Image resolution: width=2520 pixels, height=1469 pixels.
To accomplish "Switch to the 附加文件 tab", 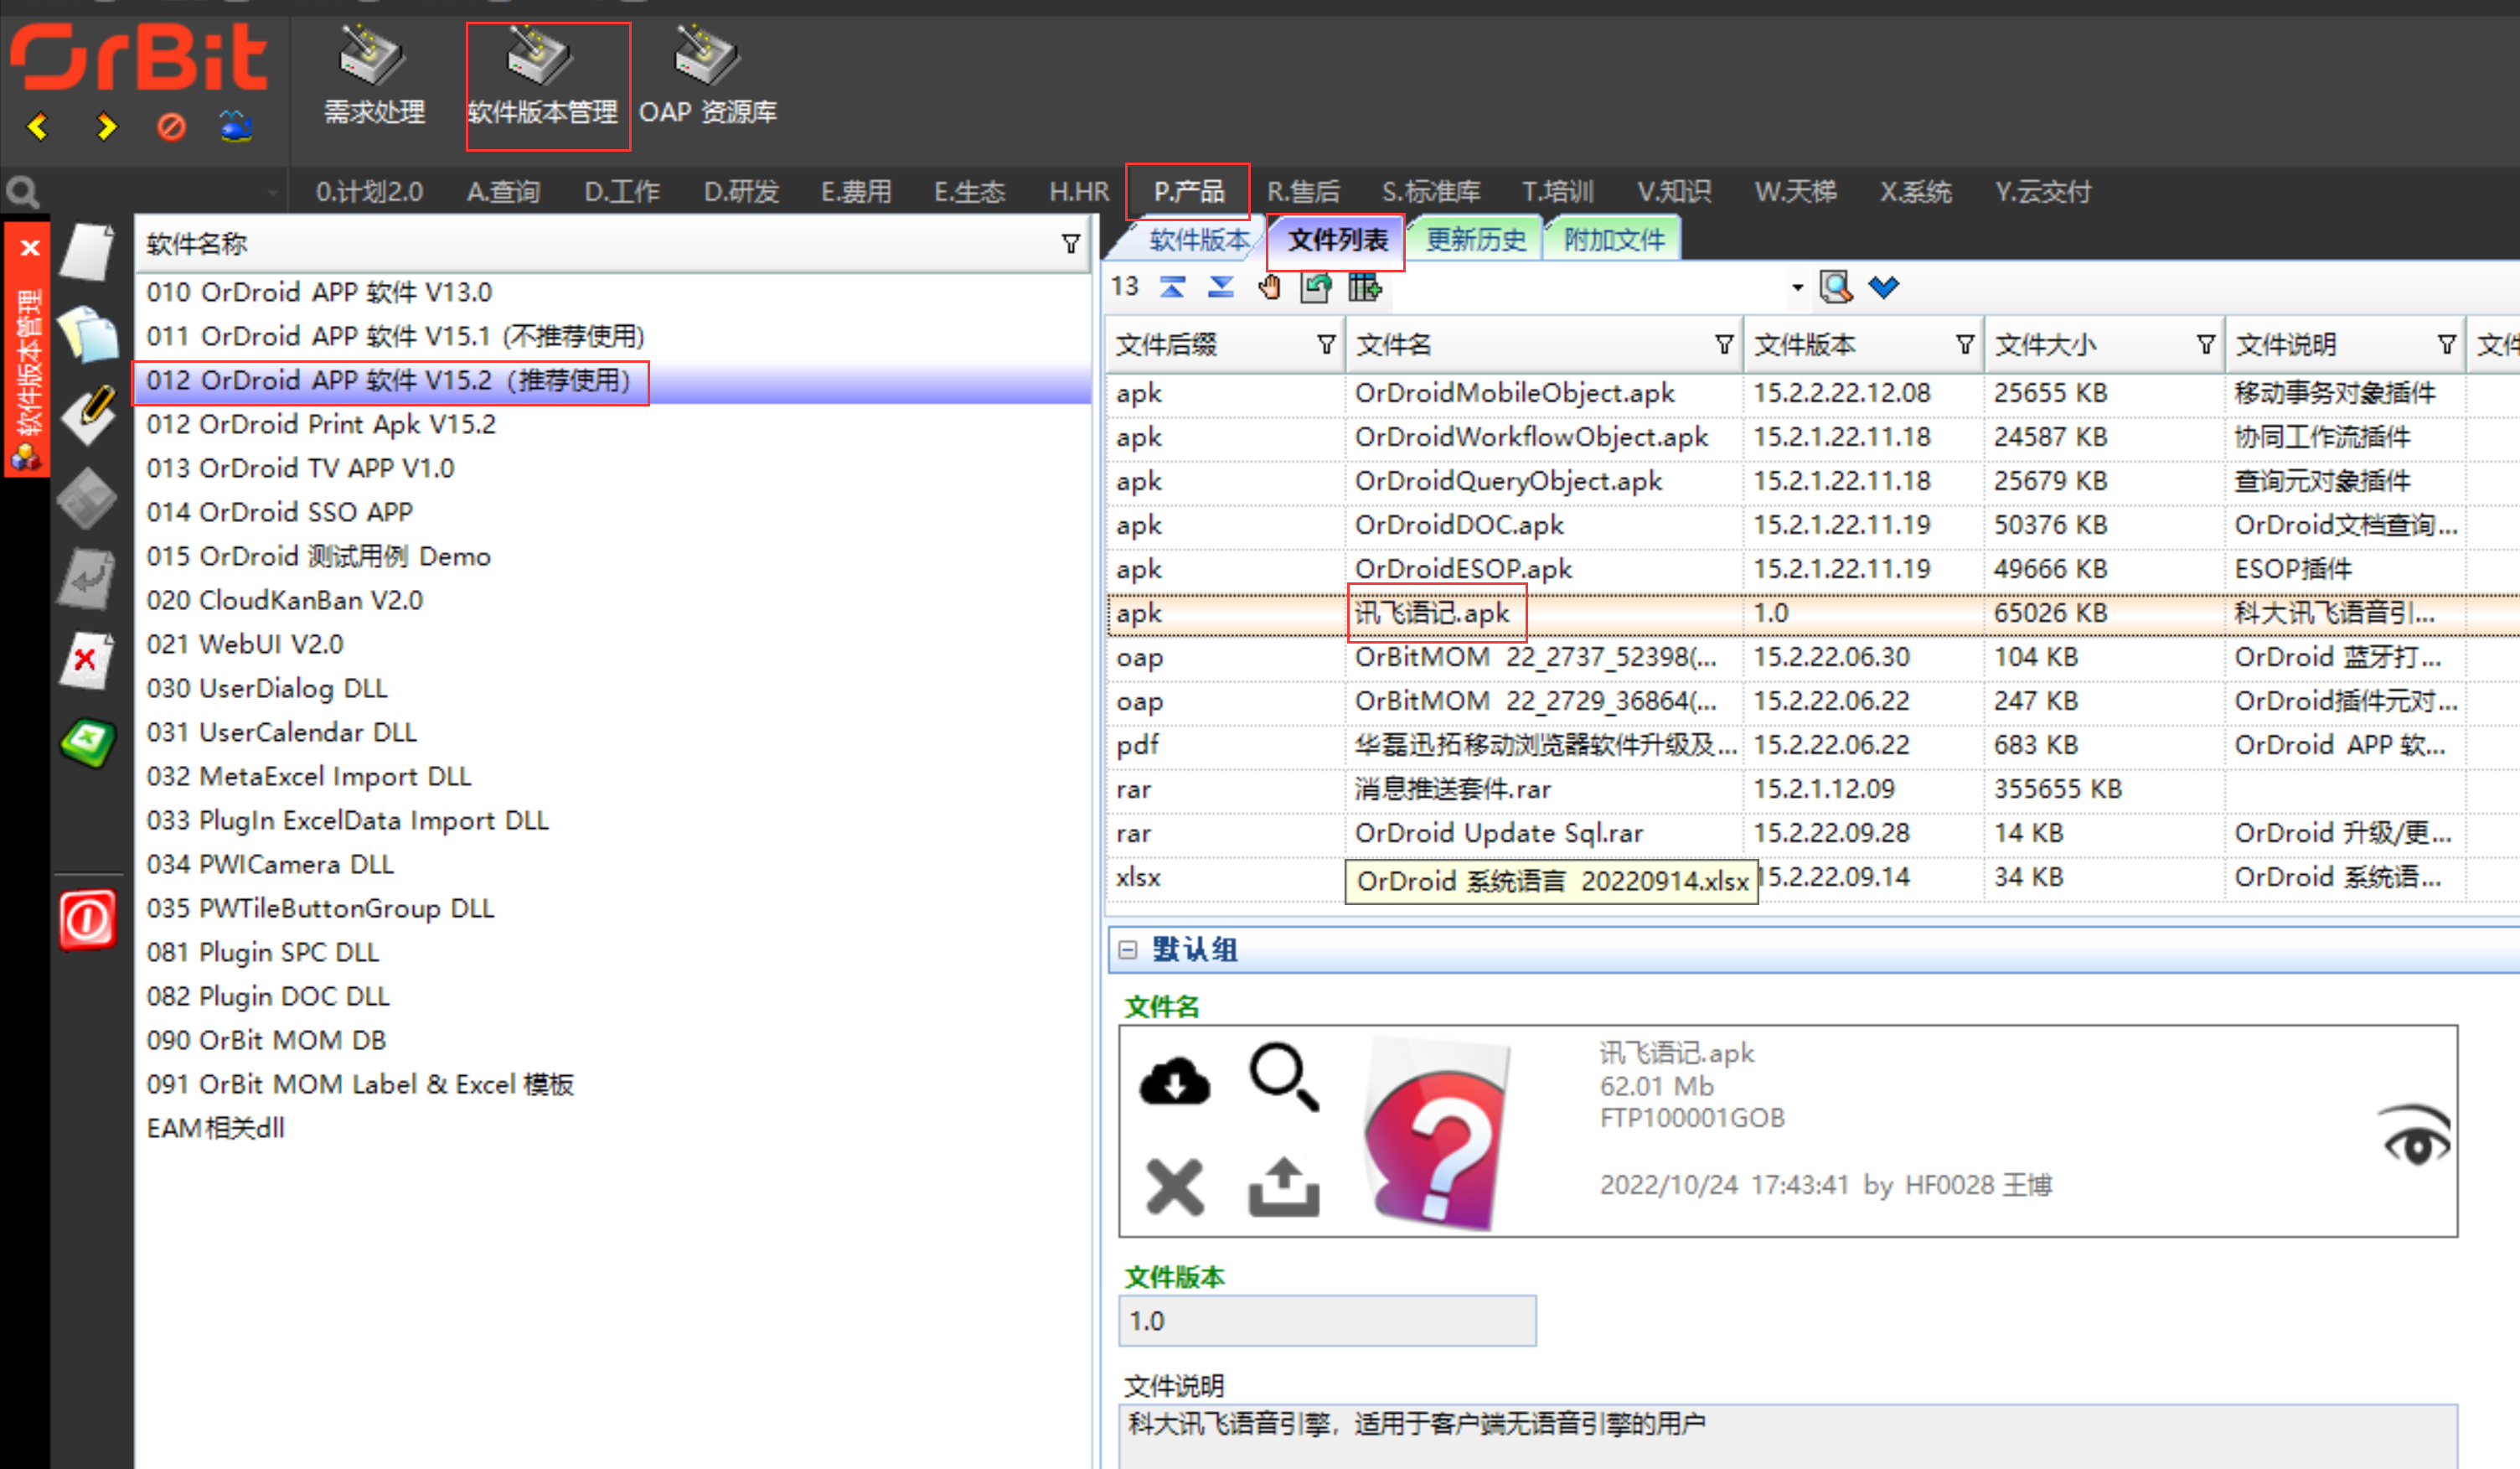I will pyautogui.click(x=1614, y=240).
